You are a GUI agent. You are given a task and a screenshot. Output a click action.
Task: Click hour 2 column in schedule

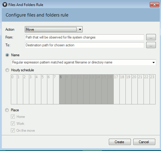tap(26, 89)
